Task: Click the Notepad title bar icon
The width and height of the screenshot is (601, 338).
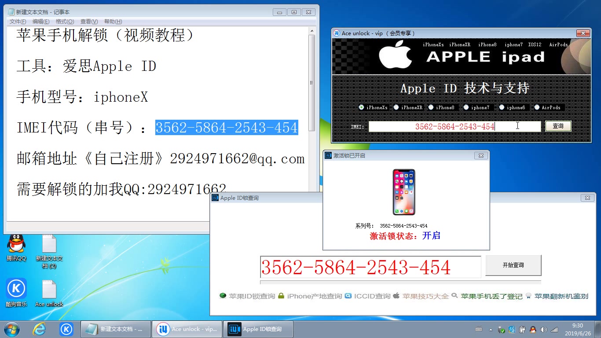Action: [x=11, y=12]
